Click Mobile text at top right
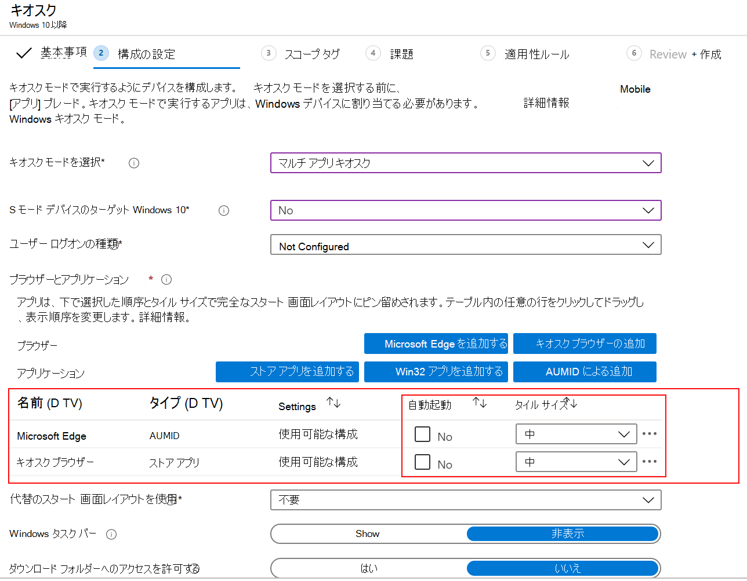Screen dimensions: 747x581 coord(635,89)
